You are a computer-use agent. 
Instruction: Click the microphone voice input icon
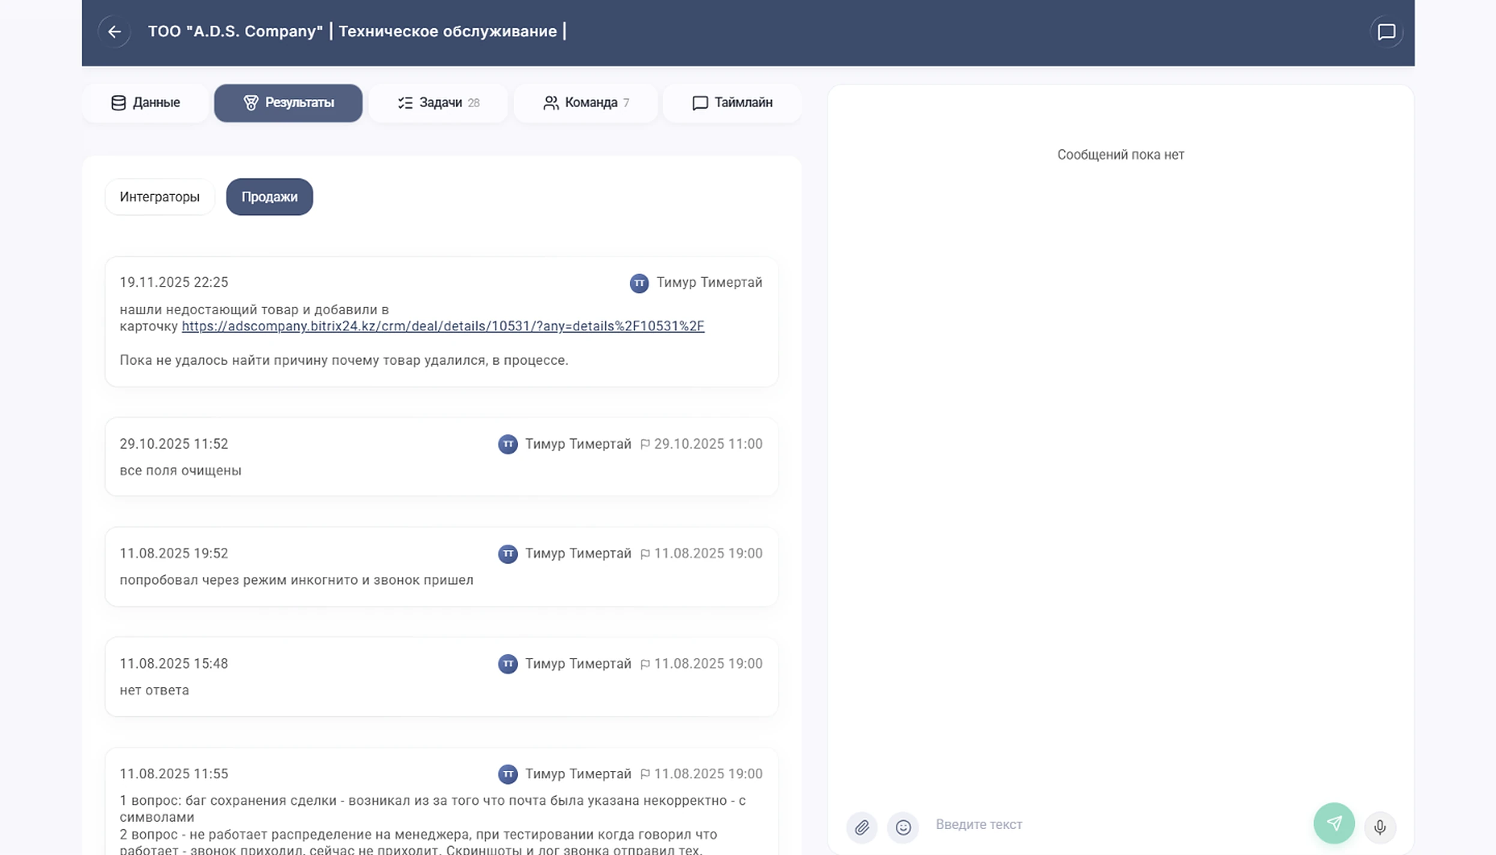tap(1380, 827)
